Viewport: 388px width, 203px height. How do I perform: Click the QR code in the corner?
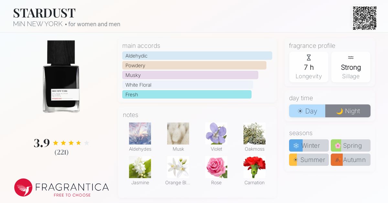365,18
